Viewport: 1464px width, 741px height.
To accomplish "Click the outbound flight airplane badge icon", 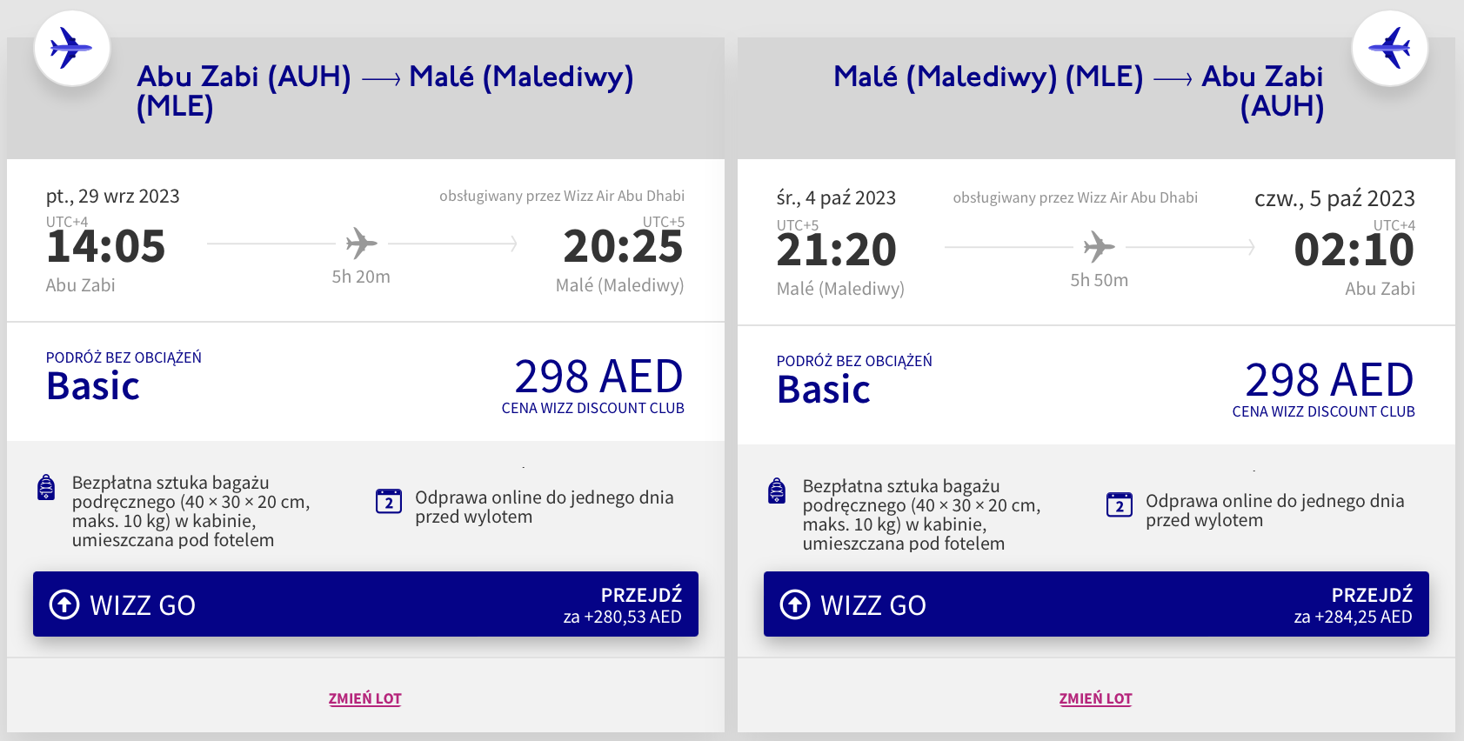I will click(71, 48).
